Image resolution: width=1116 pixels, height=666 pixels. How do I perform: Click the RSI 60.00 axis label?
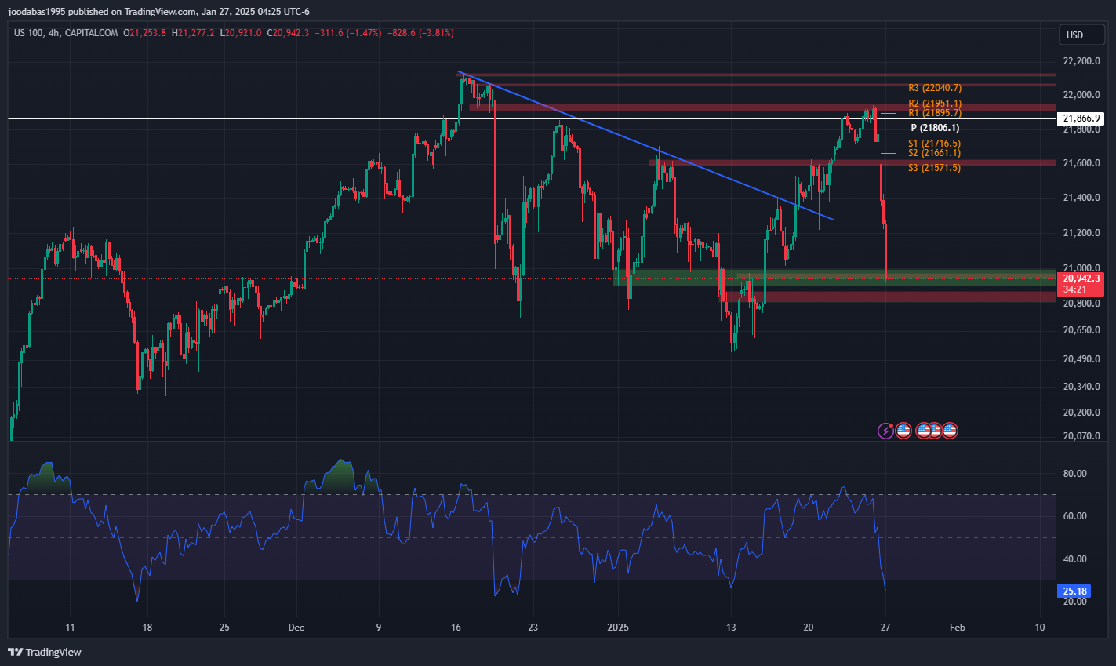tap(1075, 516)
